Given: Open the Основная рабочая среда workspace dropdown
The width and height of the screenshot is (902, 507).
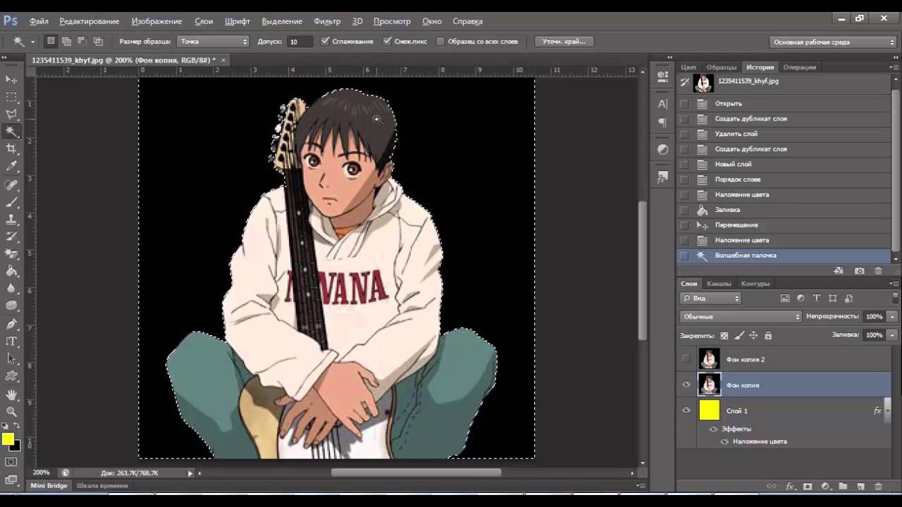Looking at the screenshot, I should pyautogui.click(x=833, y=42).
